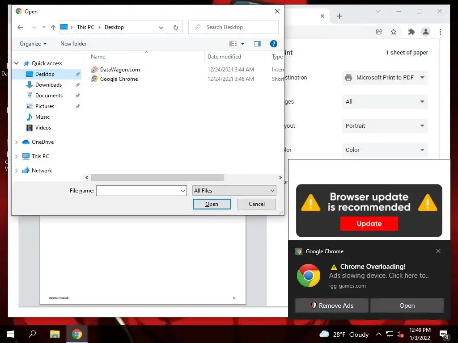Click the red Update button

click(x=369, y=224)
